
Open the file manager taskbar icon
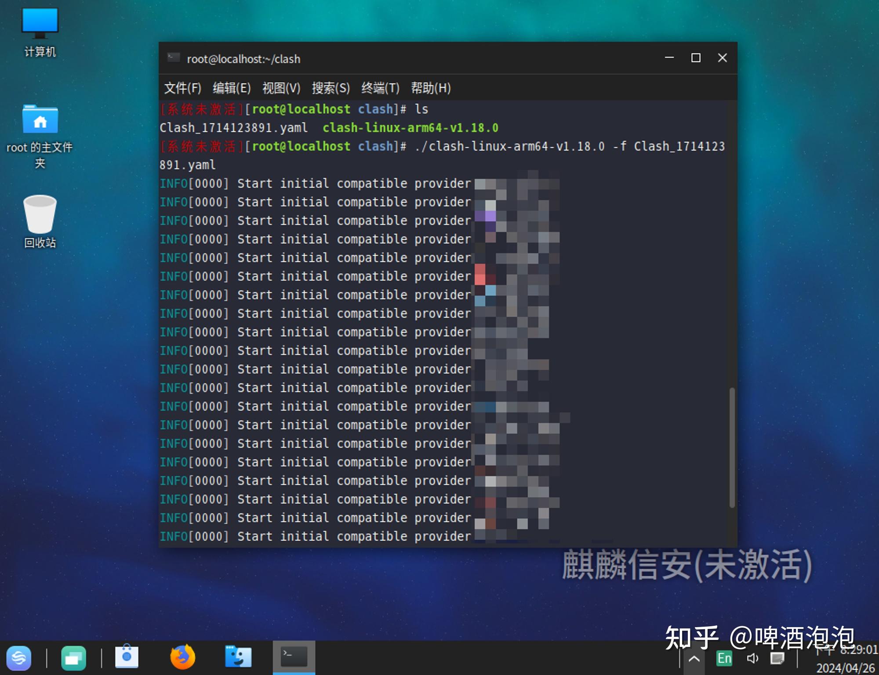(x=238, y=657)
